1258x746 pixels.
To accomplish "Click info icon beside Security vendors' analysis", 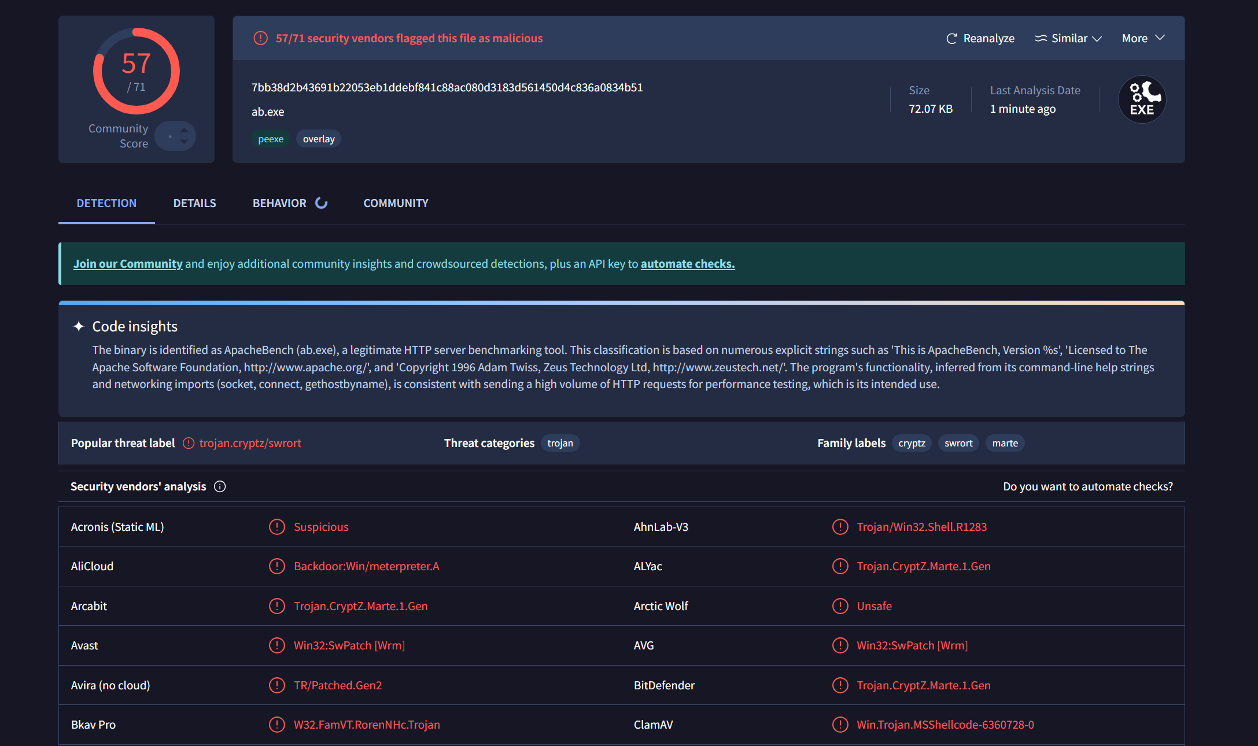I will point(220,486).
